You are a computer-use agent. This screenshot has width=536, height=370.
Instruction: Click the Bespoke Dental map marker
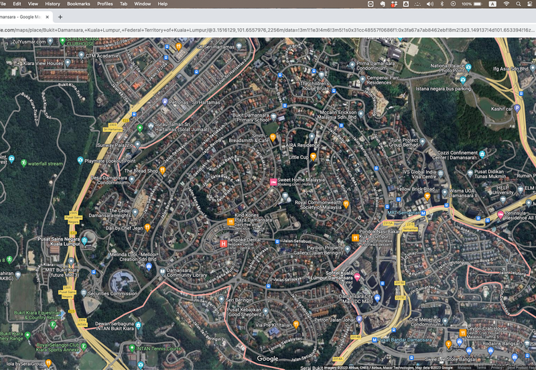coord(223,243)
